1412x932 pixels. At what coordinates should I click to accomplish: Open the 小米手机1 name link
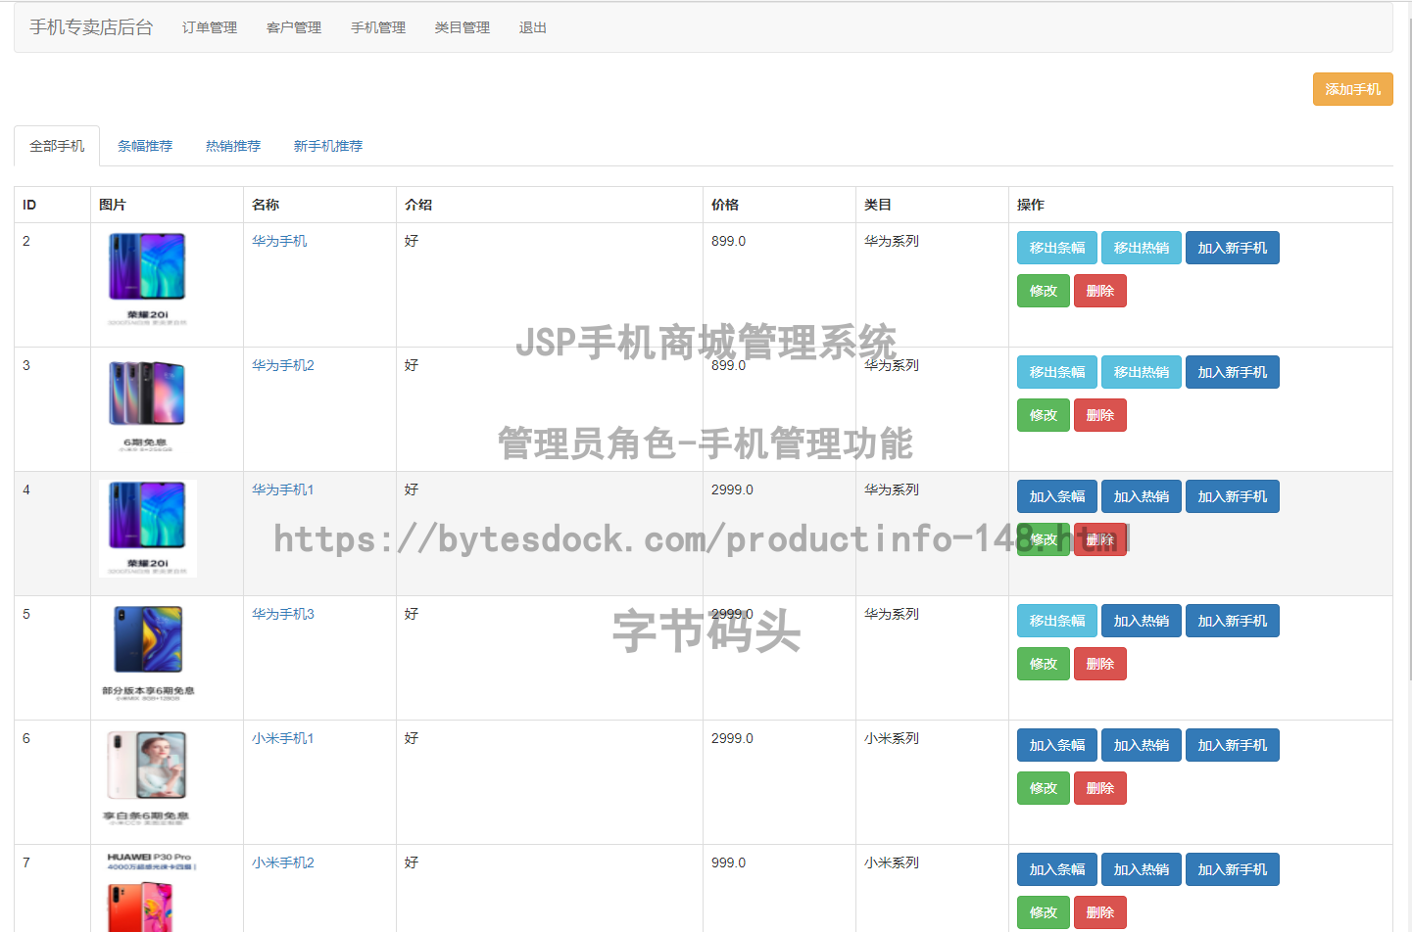283,738
